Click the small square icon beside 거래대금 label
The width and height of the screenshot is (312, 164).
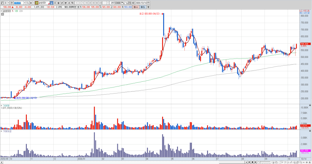(1, 131)
